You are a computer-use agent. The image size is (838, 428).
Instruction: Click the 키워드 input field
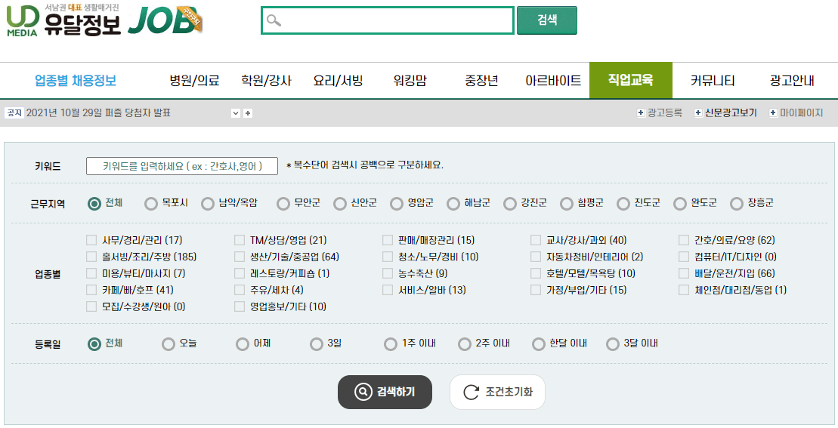tap(181, 166)
